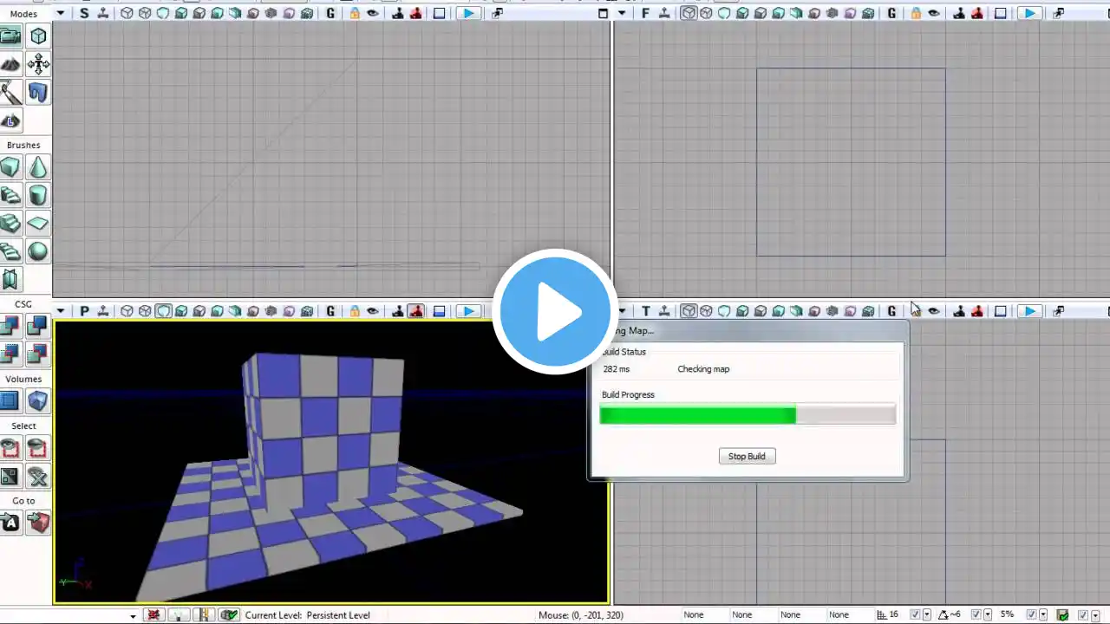The height and width of the screenshot is (624, 1110).
Task: Open drag grid size dropdown arrow
Action: click(x=925, y=614)
